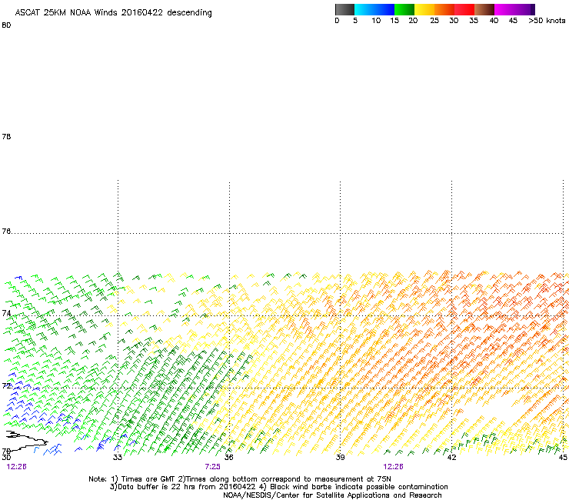
Task: Click the '35' legend scale number
Action: pos(474,21)
